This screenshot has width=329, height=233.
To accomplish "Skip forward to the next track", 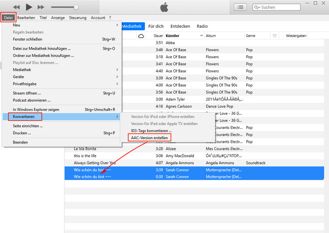I will point(41,7).
